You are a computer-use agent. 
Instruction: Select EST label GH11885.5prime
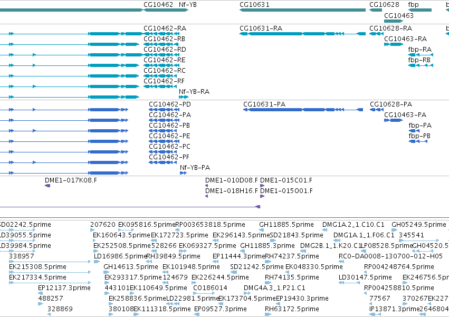[286, 225]
